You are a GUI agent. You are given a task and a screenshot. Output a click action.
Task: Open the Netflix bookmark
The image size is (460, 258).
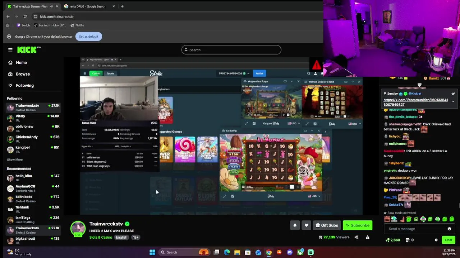coord(77,25)
